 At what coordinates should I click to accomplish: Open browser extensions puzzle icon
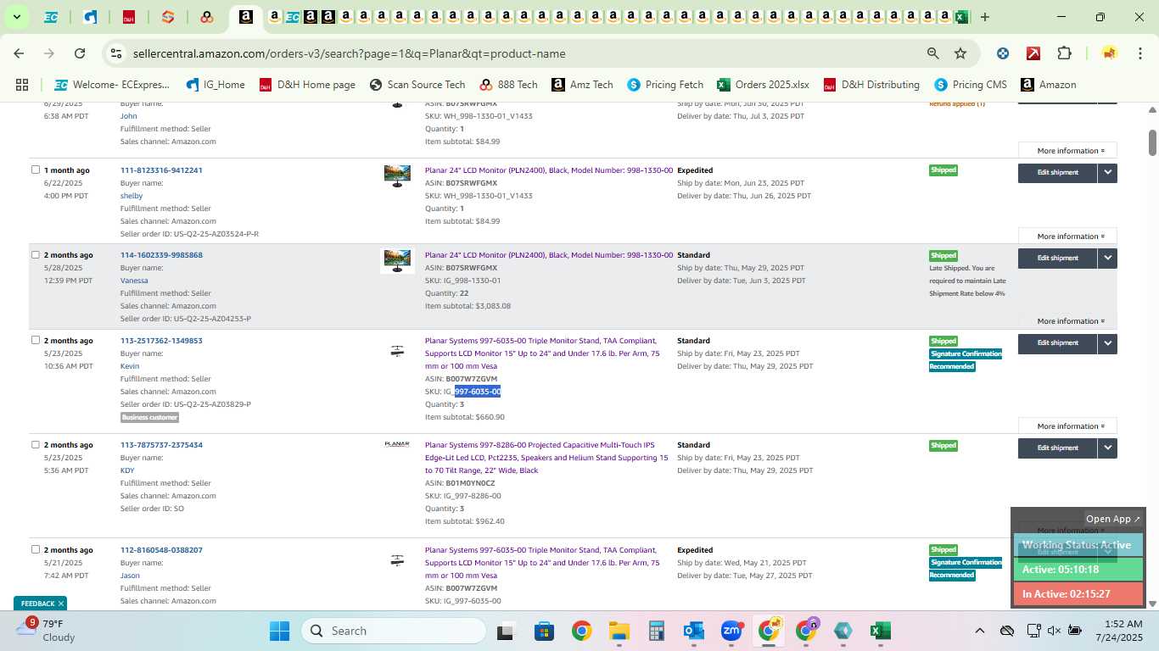pyautogui.click(x=1064, y=53)
